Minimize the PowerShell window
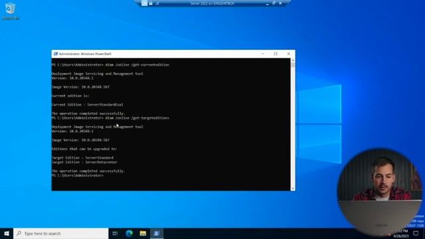Viewport: 425px width, 239px height. [x=263, y=54]
